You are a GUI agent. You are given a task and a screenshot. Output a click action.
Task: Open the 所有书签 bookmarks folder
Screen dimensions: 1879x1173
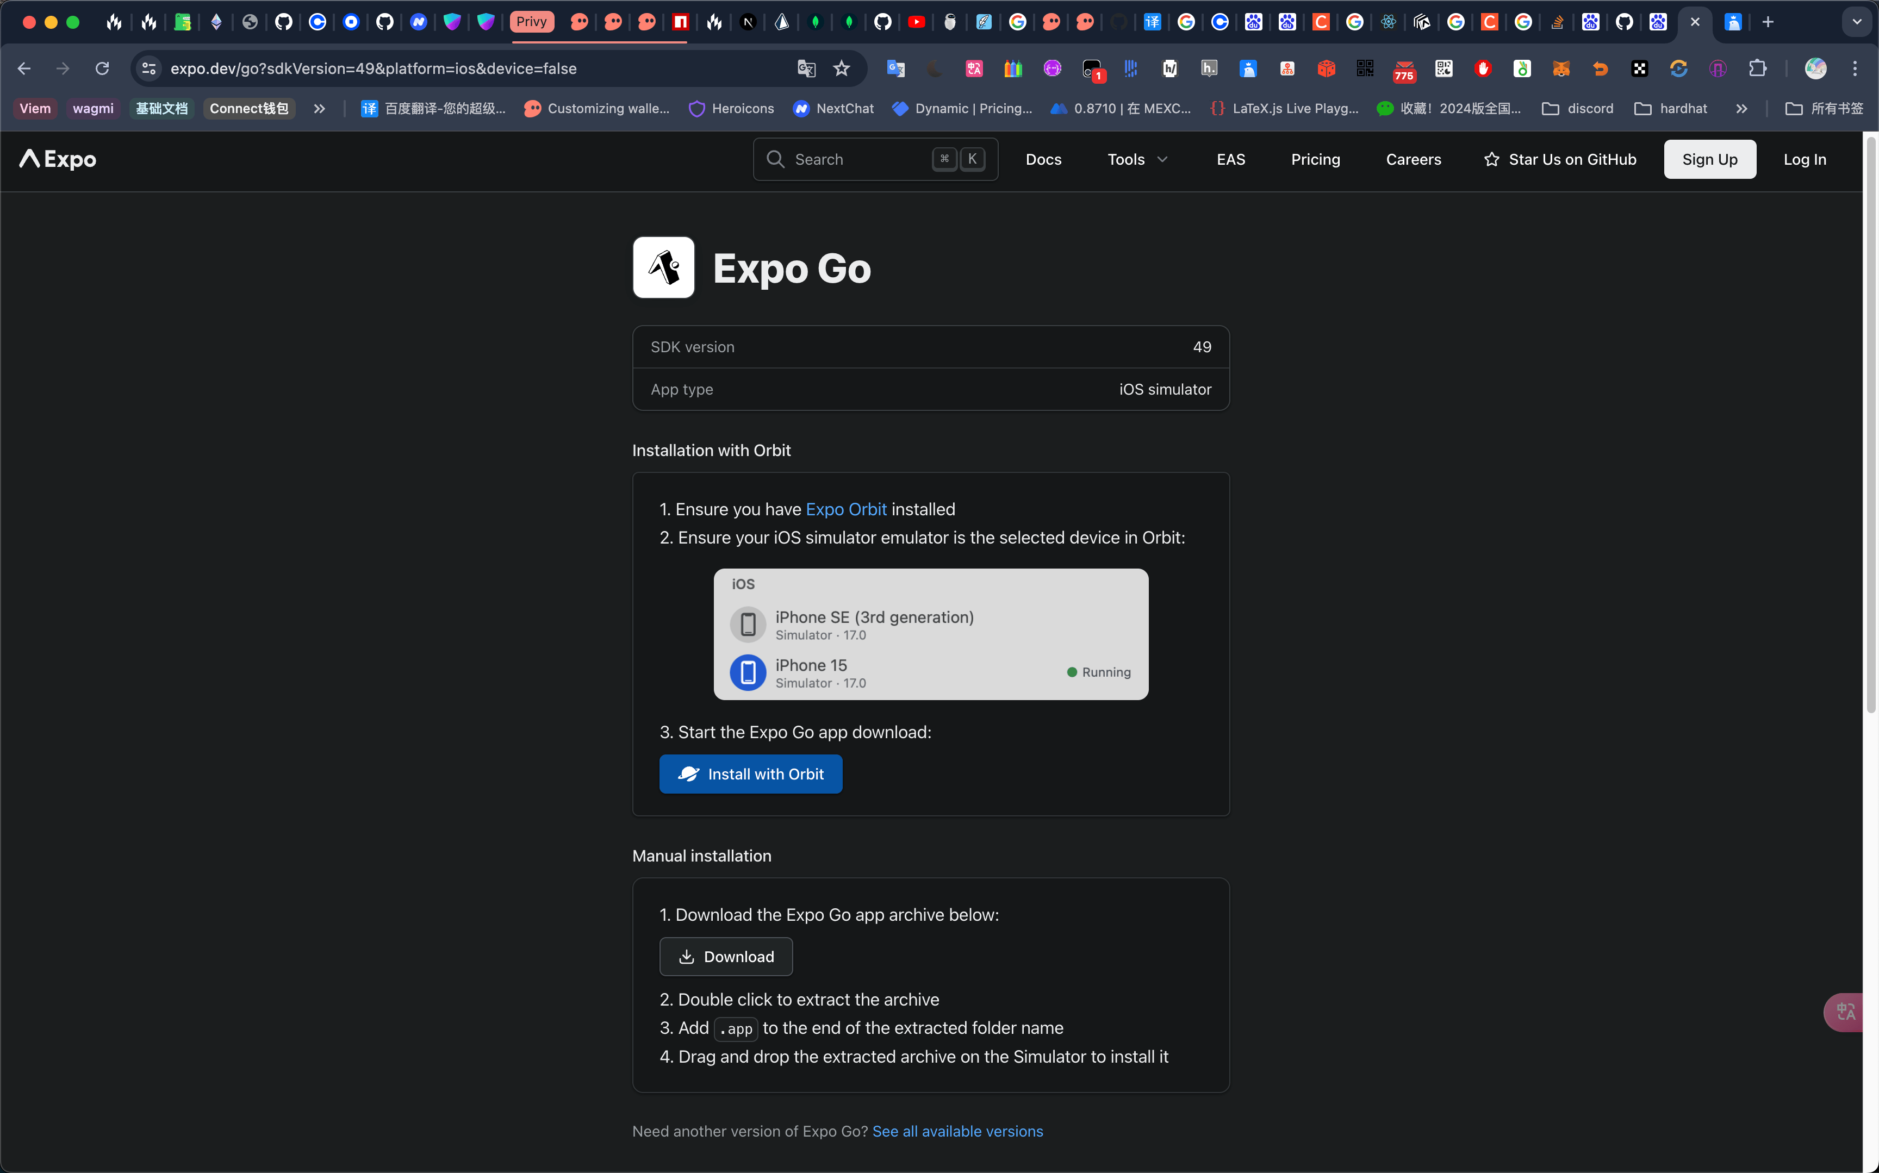pyautogui.click(x=1824, y=109)
